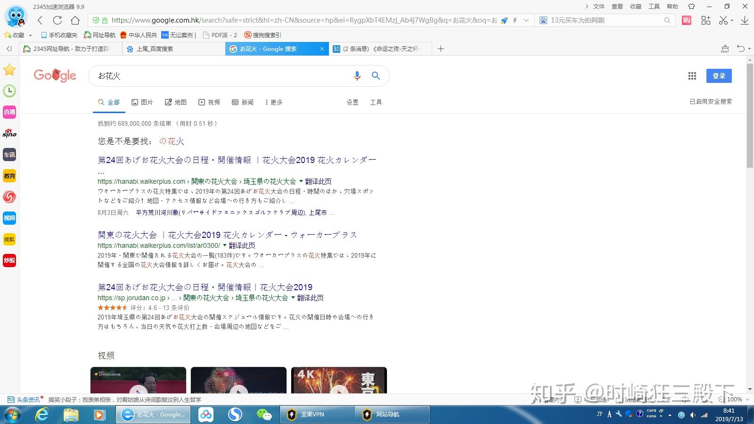Expand the scissors tool dropdown arrow
This screenshot has width=754, height=424.
[x=732, y=21]
